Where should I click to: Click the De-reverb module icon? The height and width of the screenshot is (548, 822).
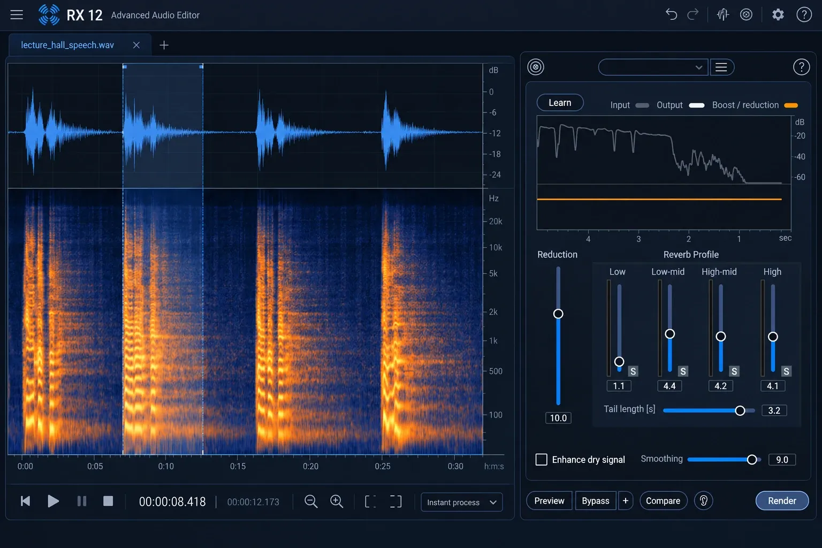pyautogui.click(x=536, y=67)
